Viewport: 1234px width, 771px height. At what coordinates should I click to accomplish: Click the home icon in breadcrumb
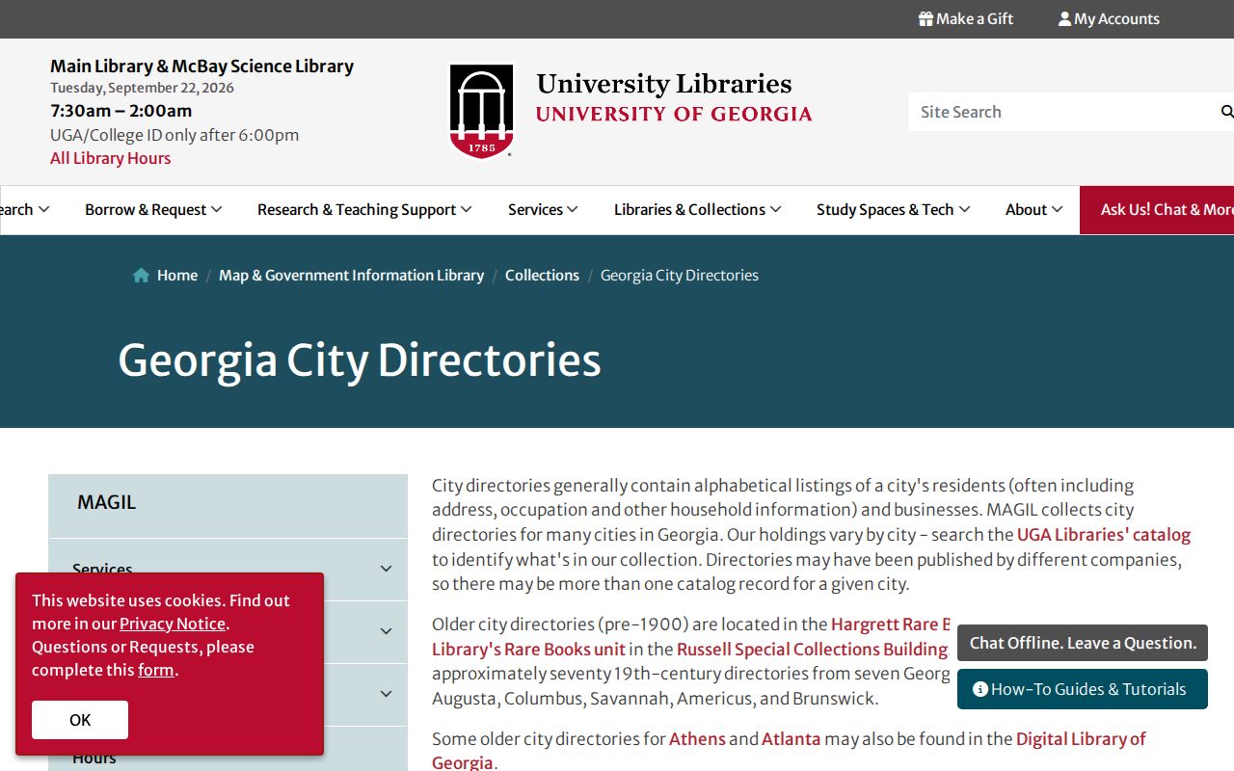coord(141,276)
